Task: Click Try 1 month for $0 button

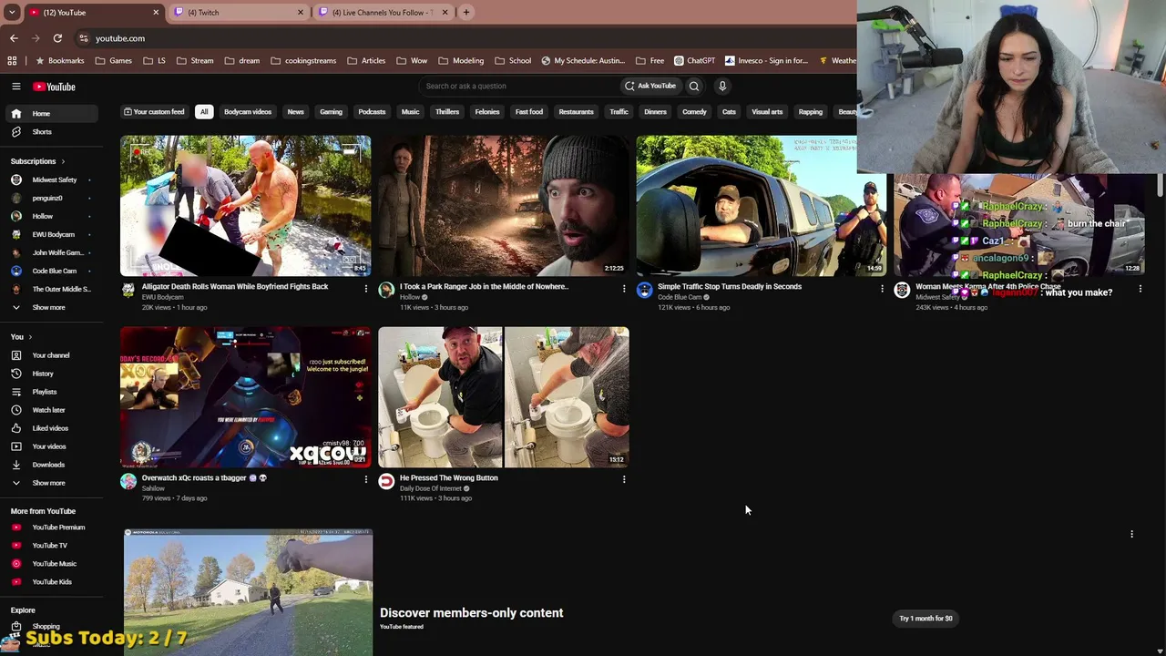Action: coord(926,619)
